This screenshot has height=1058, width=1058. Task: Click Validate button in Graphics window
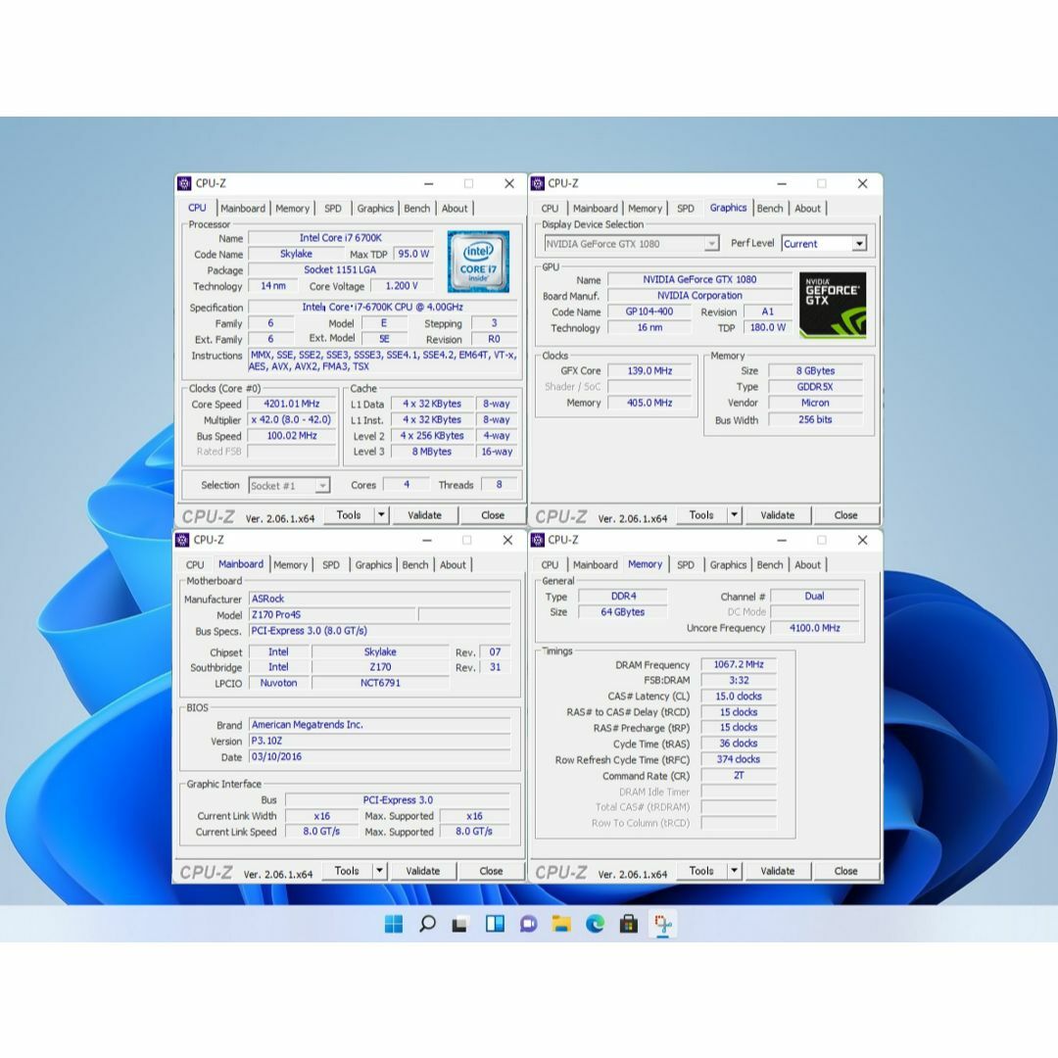click(777, 515)
